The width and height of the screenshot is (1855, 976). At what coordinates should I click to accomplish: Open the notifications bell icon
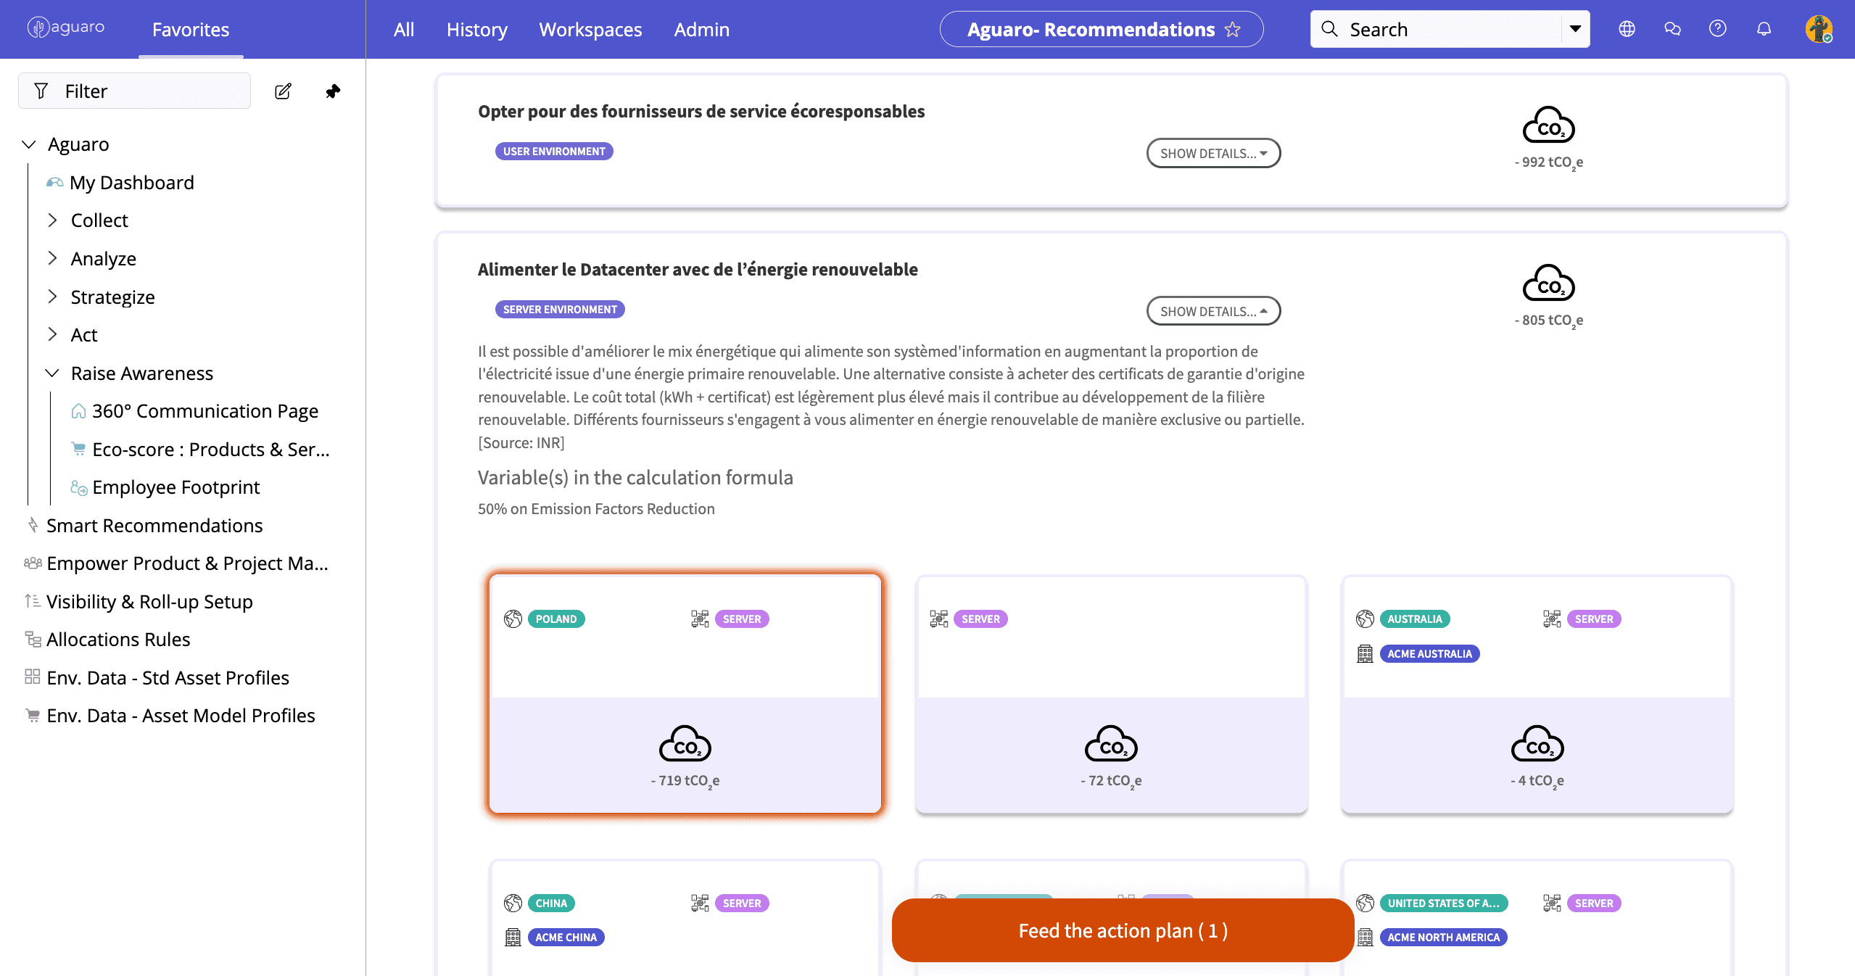coord(1764,29)
